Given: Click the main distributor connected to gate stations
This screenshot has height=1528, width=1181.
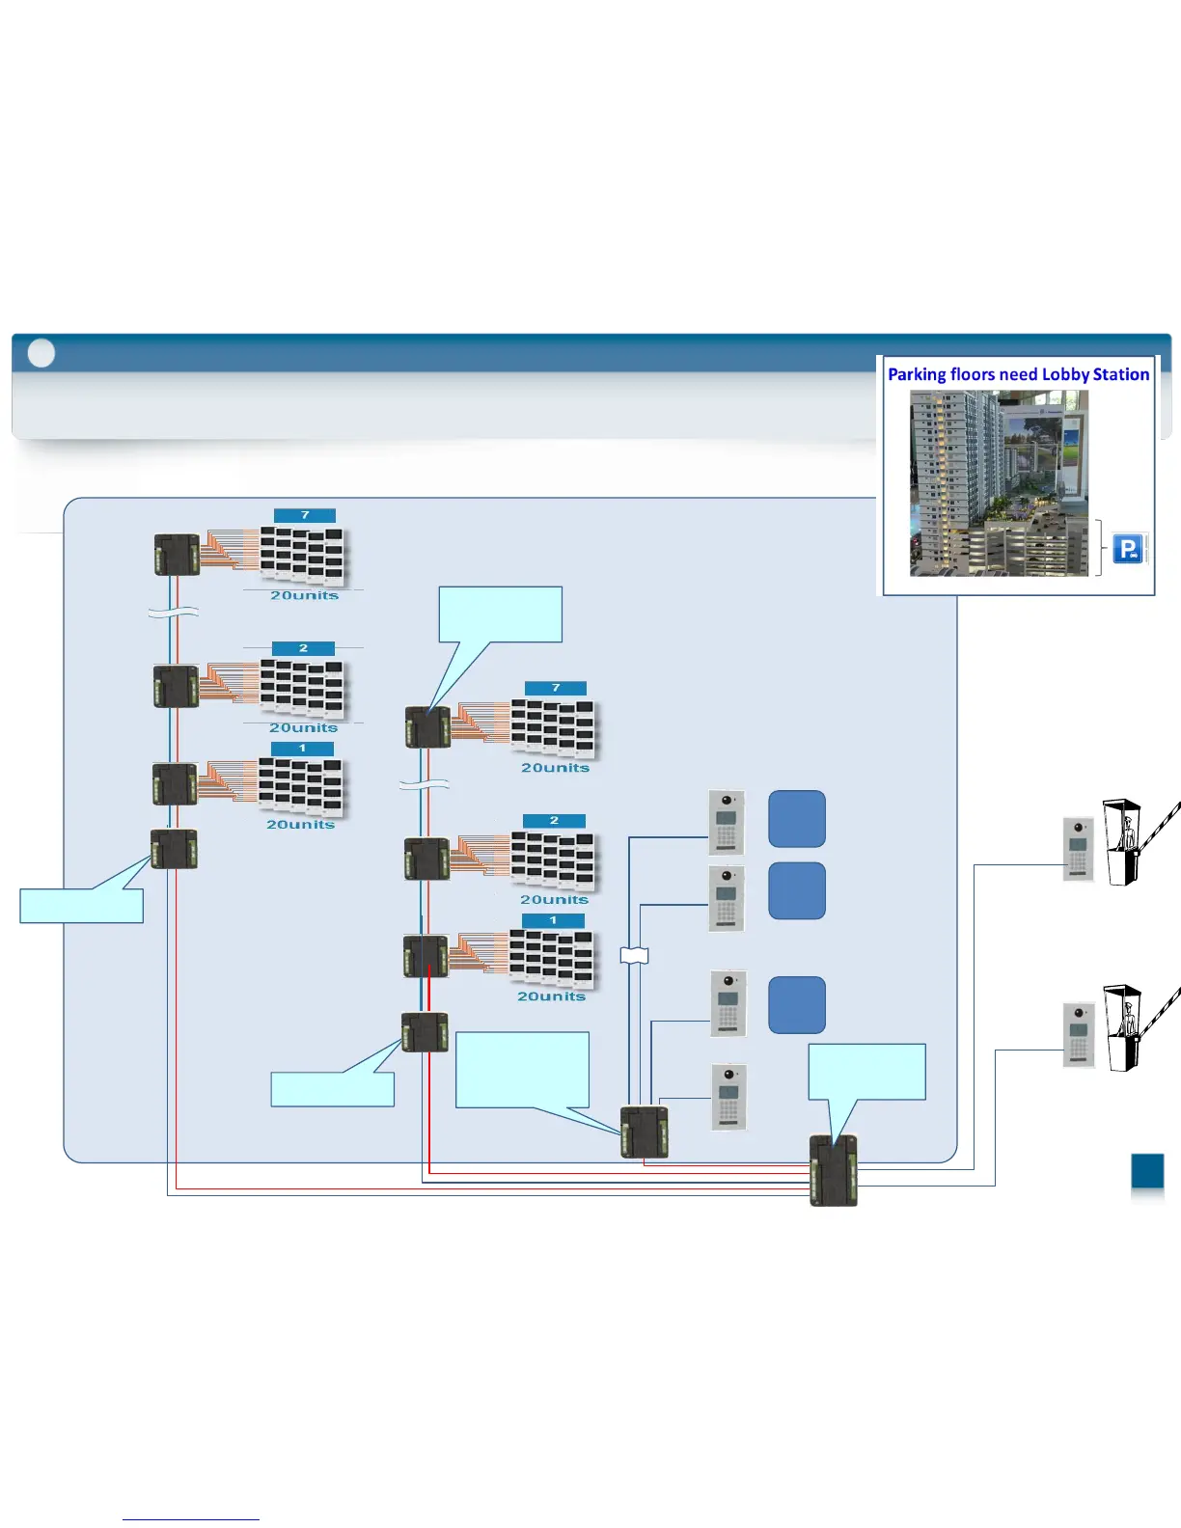Looking at the screenshot, I should 834,1170.
